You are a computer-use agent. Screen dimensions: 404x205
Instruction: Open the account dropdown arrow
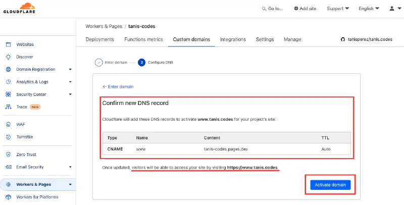[x=399, y=9]
